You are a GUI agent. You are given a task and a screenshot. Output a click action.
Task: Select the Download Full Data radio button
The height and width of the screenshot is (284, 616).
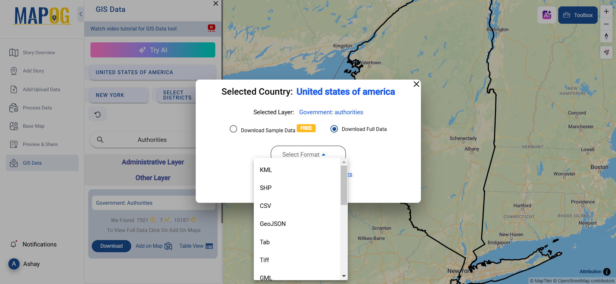click(x=334, y=129)
